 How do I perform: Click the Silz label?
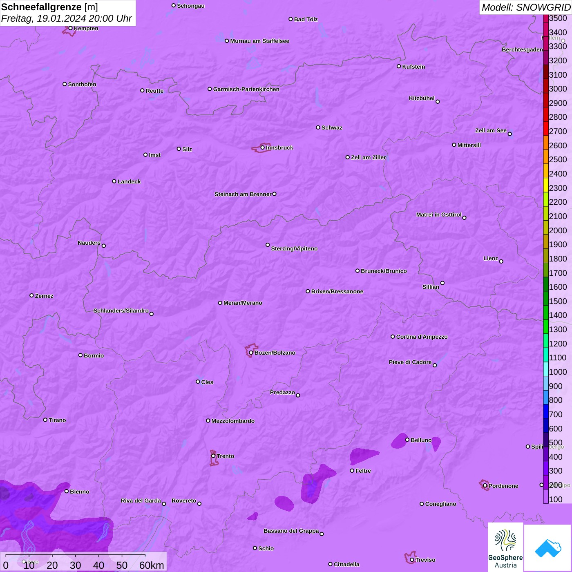187,149
